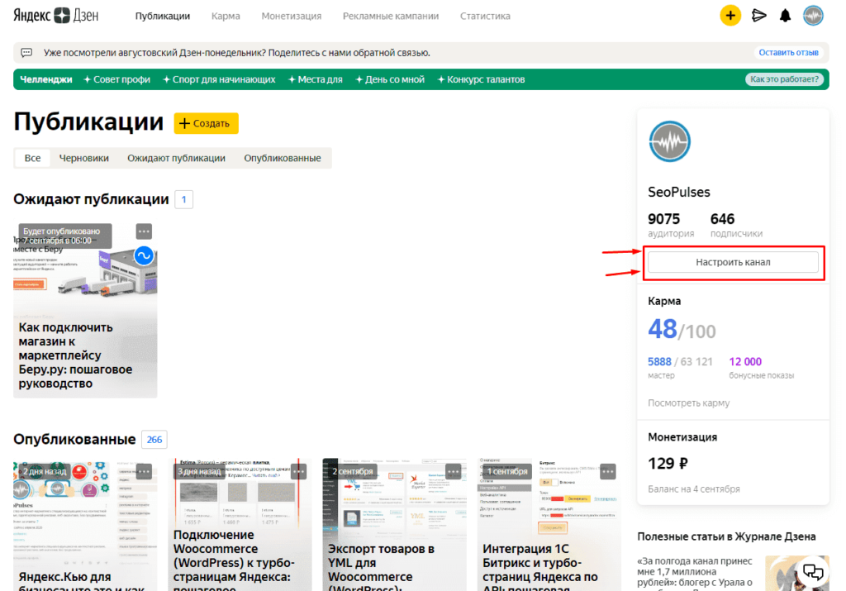The width and height of the screenshot is (846, 591).
Task: Click the blue pulse channel badge on Беру card
Action: point(144,256)
